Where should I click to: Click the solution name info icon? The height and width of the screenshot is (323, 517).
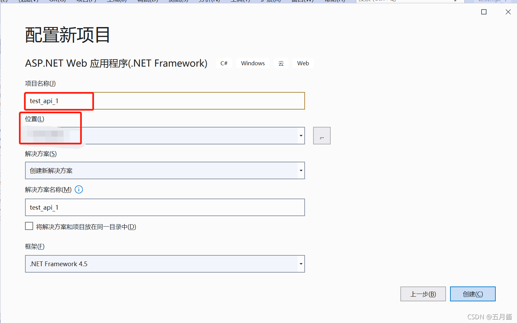tap(79, 189)
